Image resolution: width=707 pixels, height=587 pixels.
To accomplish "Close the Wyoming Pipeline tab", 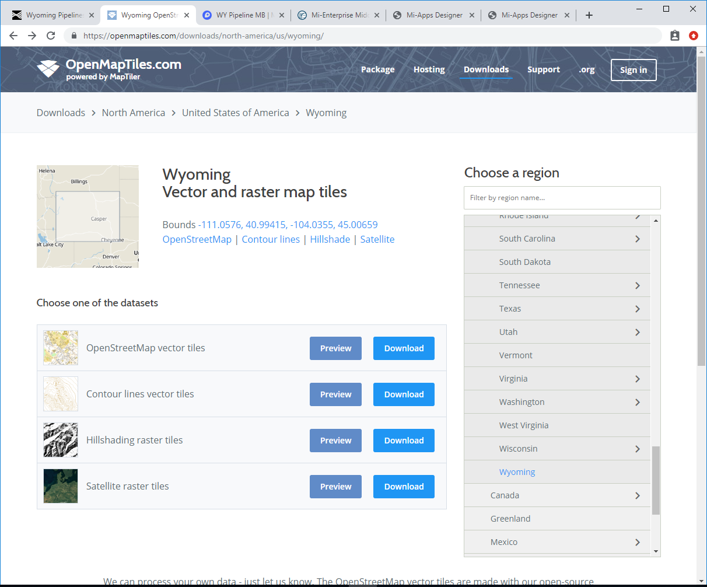I will (x=92, y=15).
